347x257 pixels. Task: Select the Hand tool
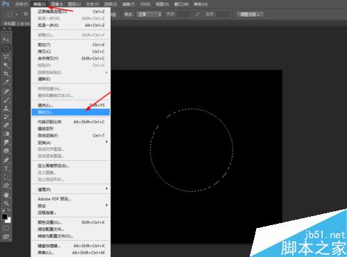pos(6,195)
